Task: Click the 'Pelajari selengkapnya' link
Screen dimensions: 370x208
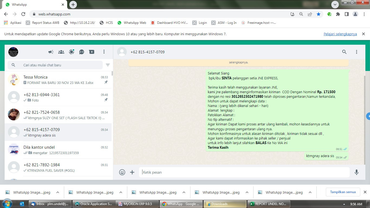Action: 340,34
